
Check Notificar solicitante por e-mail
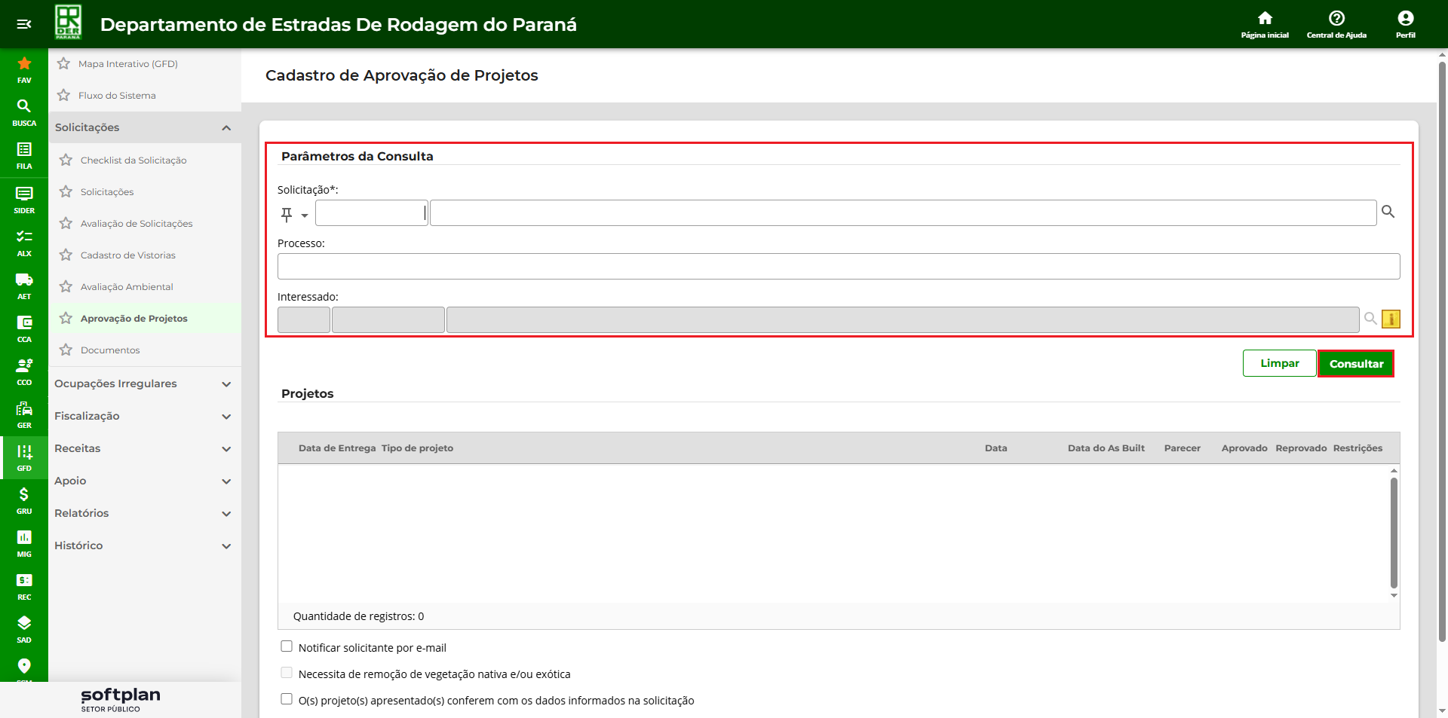[x=287, y=646]
